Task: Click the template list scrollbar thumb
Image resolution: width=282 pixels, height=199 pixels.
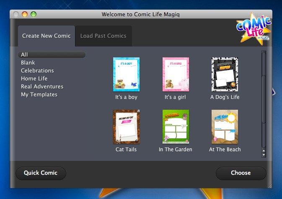Action: pos(264,99)
